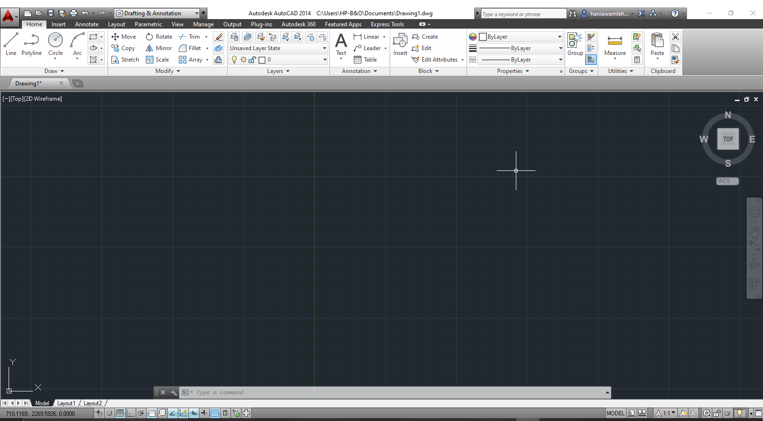This screenshot has height=421, width=763.
Task: Use the Scale command
Action: tap(157, 60)
